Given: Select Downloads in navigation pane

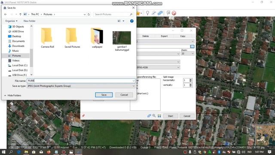Looking at the screenshot, I should (18, 46).
